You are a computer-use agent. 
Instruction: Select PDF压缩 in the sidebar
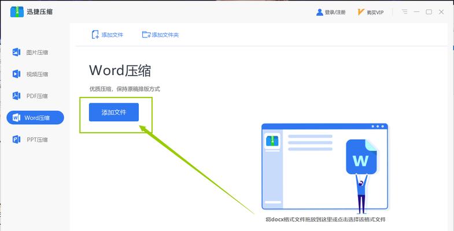click(x=30, y=96)
